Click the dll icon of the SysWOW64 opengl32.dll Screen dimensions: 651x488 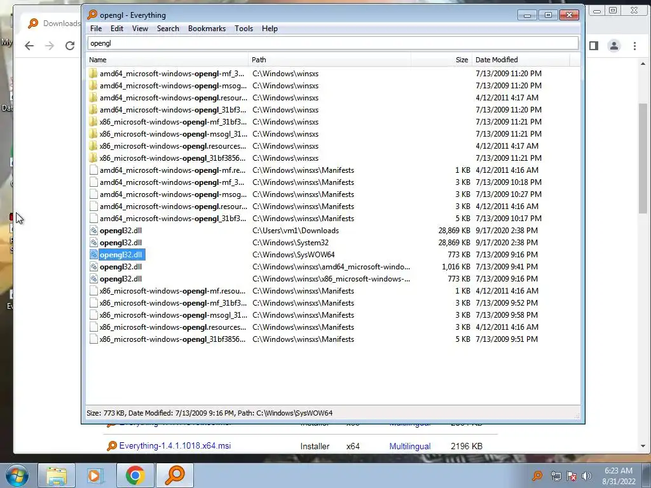94,255
